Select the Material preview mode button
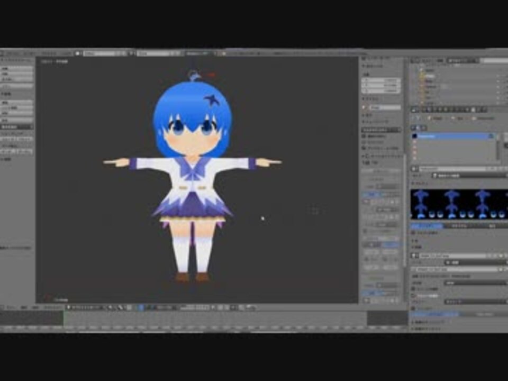 coord(459,226)
